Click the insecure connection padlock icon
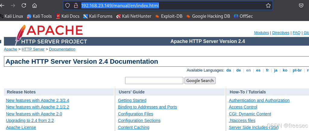This screenshot has width=309, height=131. tap(76, 5)
